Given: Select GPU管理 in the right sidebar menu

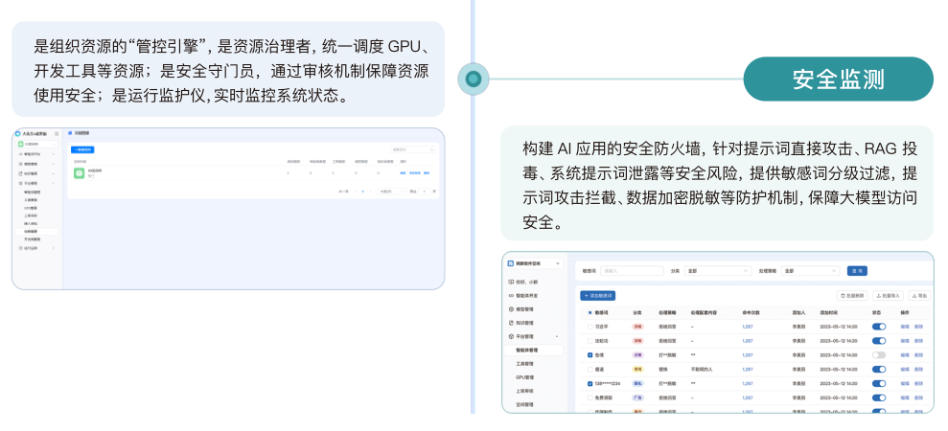Looking at the screenshot, I should click(x=527, y=377).
